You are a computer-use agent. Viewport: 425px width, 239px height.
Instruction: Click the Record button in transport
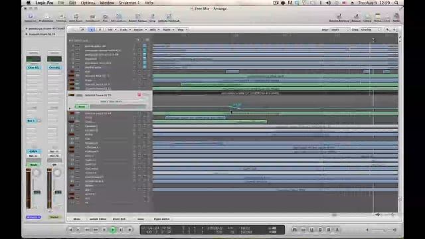pyautogui.click(x=130, y=230)
